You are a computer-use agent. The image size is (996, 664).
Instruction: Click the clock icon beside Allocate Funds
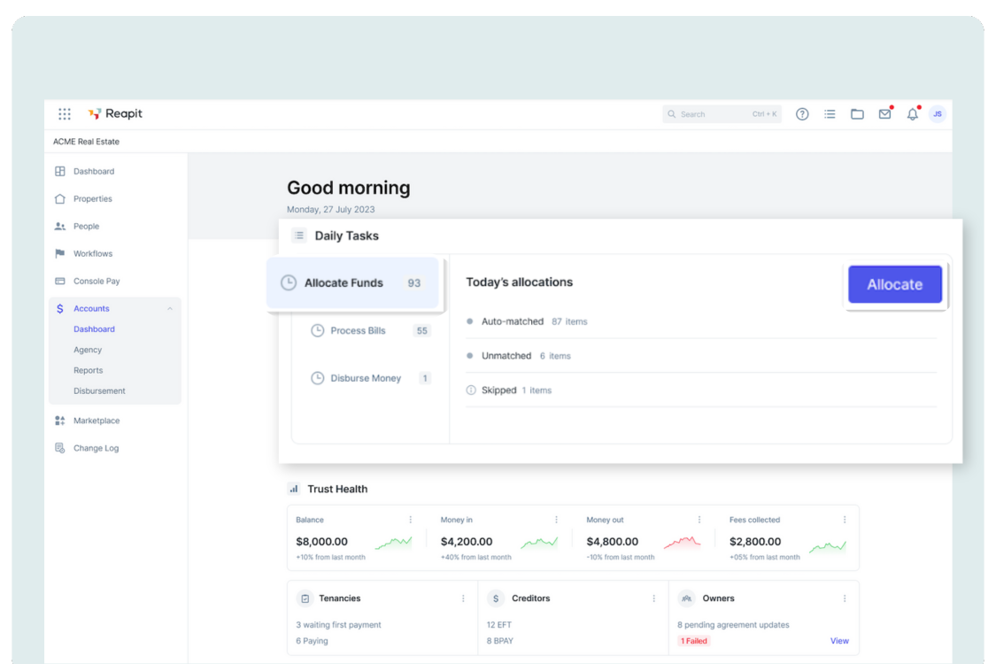coord(289,282)
